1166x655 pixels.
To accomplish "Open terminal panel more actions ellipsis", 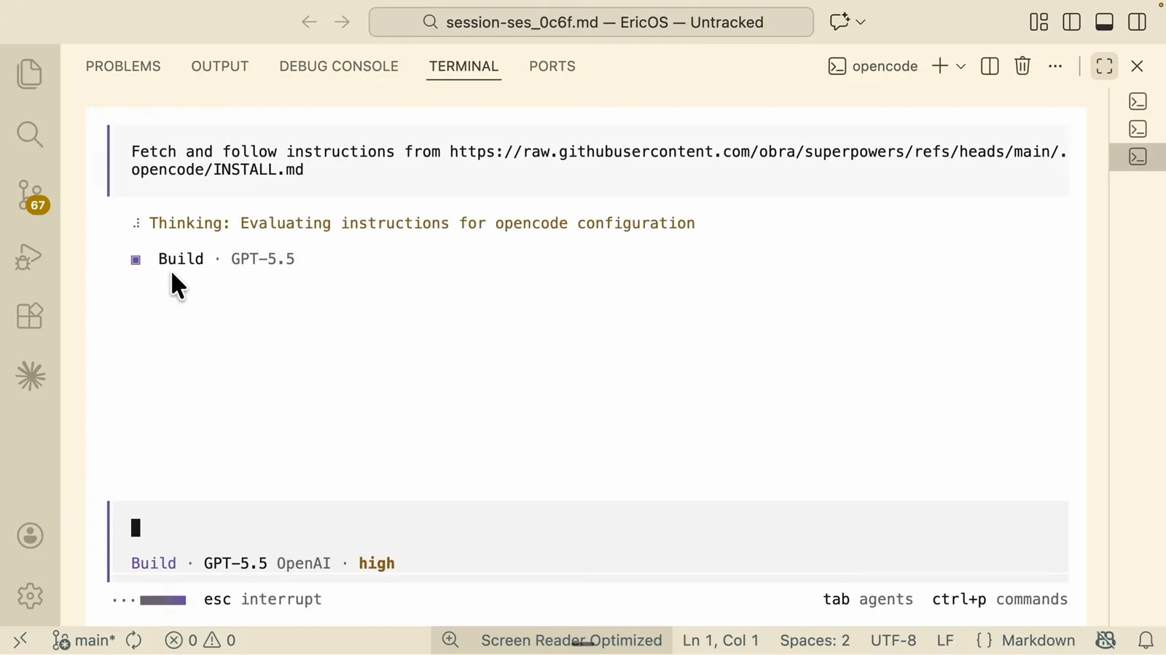I will [1055, 66].
